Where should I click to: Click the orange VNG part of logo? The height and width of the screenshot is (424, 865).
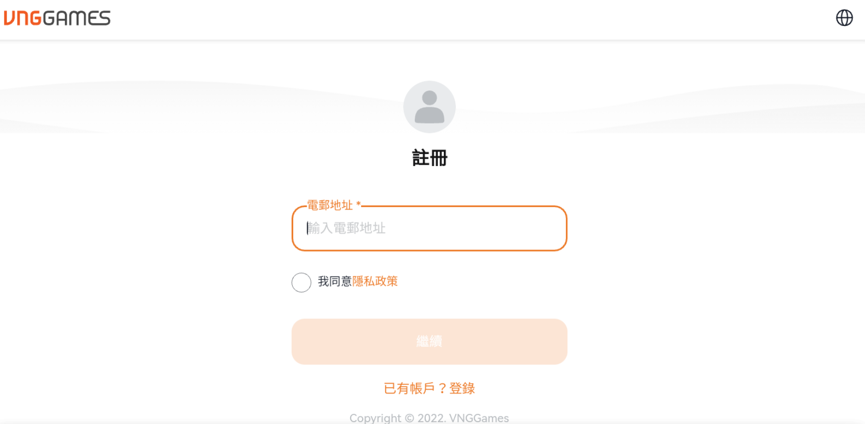pyautogui.click(x=23, y=18)
